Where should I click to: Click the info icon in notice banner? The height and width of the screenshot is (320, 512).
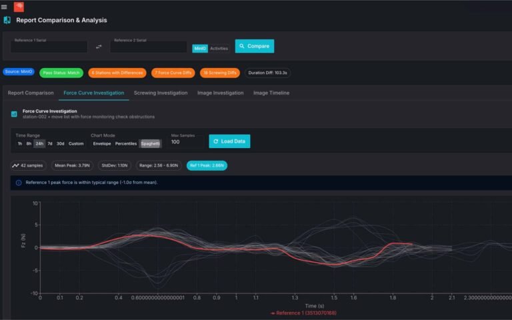click(x=19, y=183)
